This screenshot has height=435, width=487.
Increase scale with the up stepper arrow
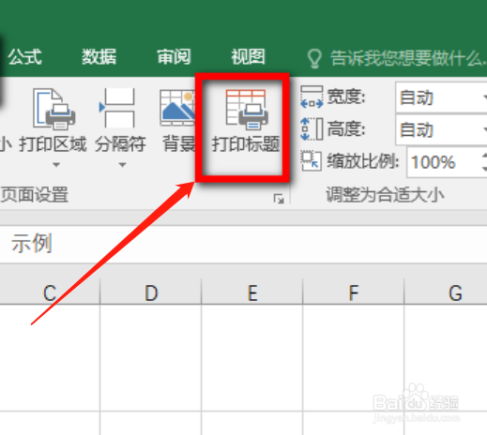coord(484,155)
